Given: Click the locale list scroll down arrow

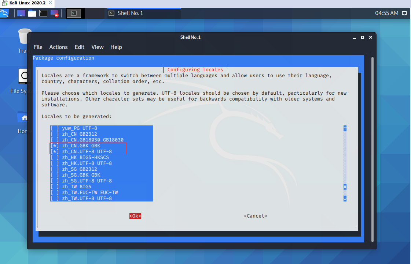Looking at the screenshot, I should (345, 199).
